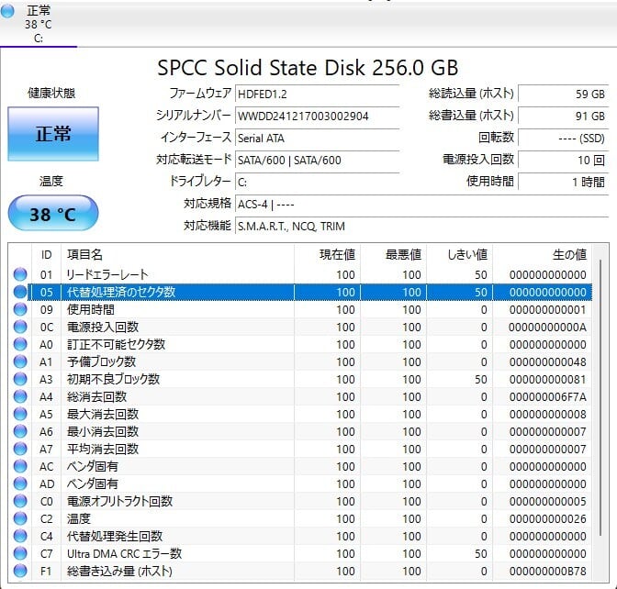Click the 項目名 column header

pyautogui.click(x=85, y=254)
